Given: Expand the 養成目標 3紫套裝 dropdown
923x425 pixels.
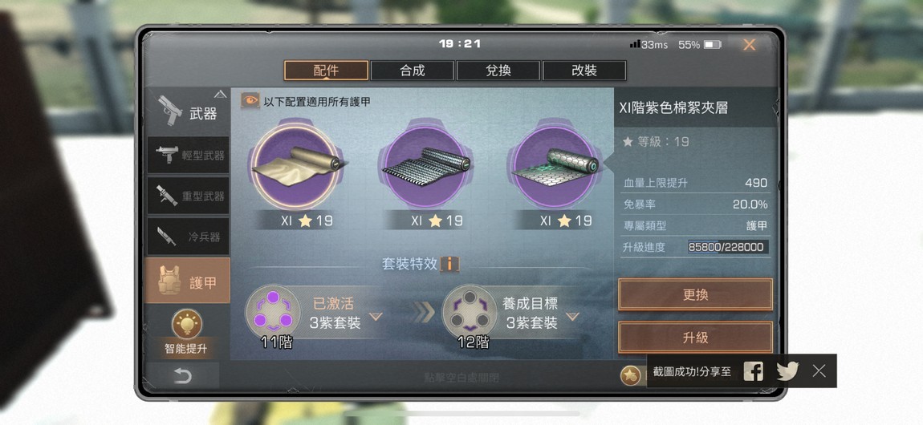Looking at the screenshot, I should [572, 317].
